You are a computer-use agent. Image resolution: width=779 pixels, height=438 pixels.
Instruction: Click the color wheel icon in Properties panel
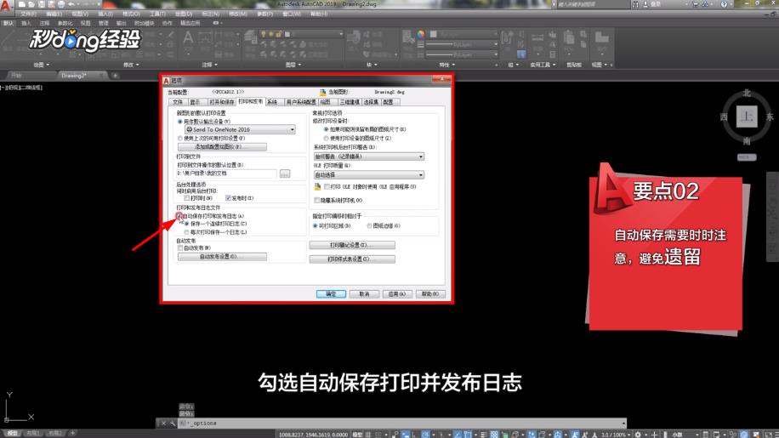click(421, 34)
